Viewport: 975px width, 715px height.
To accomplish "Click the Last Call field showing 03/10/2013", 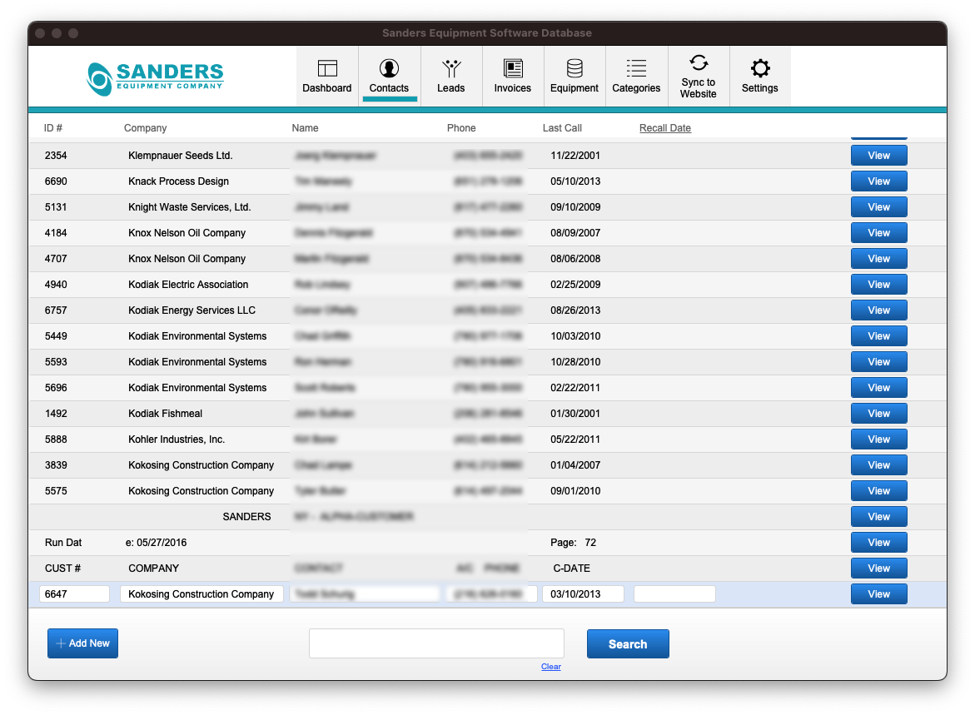I will (x=583, y=594).
